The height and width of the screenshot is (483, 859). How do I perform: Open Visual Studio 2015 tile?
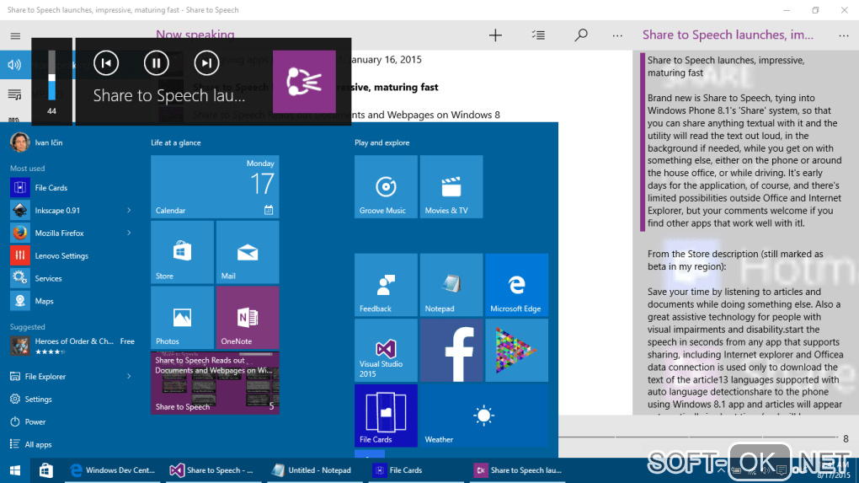[x=386, y=351]
